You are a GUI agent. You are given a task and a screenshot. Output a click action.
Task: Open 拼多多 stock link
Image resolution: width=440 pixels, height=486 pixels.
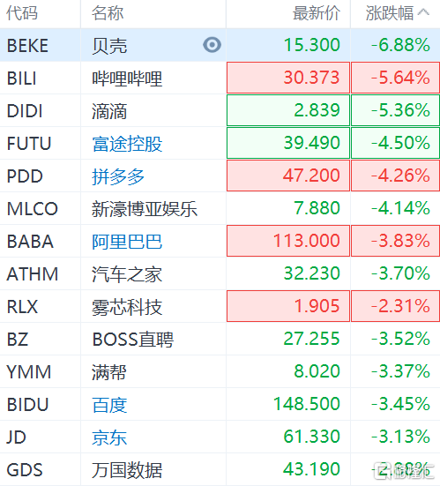pos(118,176)
